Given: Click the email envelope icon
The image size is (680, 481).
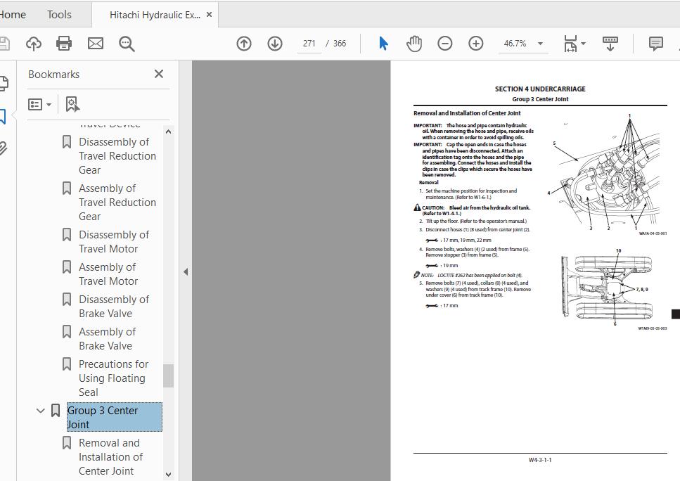Looking at the screenshot, I should (x=96, y=44).
